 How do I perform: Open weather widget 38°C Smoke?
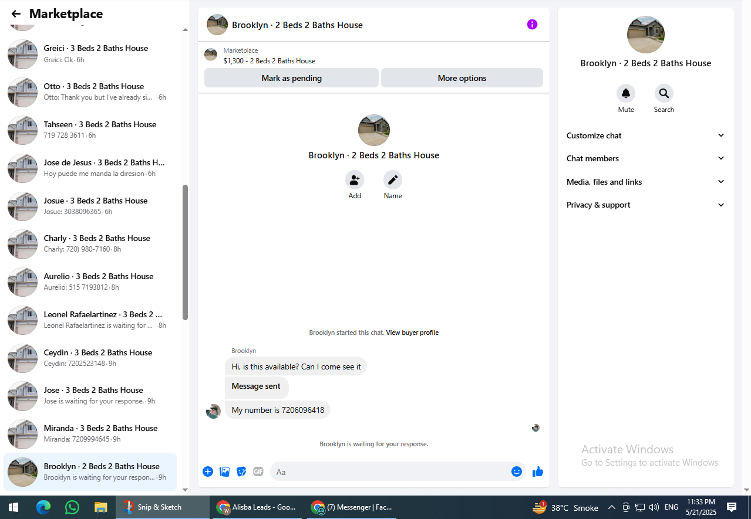point(565,507)
